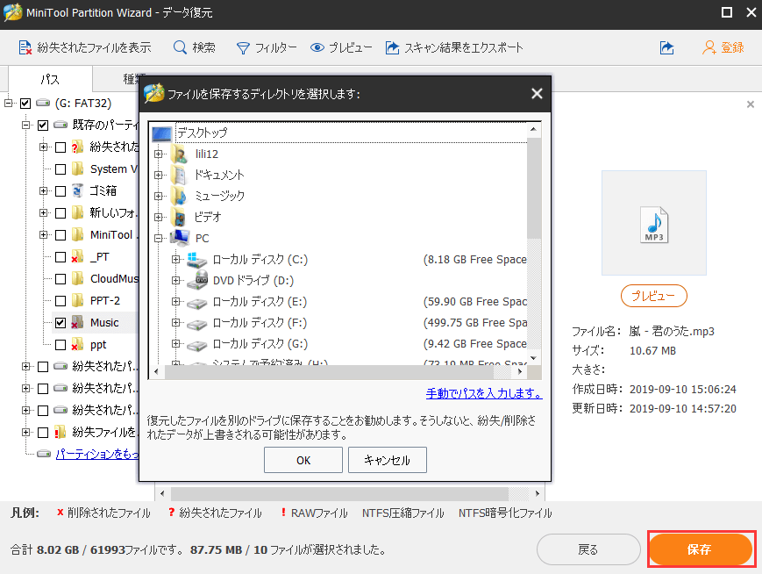The image size is (762, 574).
Task: Check the ごみ箱 checkbox
Action: click(61, 191)
